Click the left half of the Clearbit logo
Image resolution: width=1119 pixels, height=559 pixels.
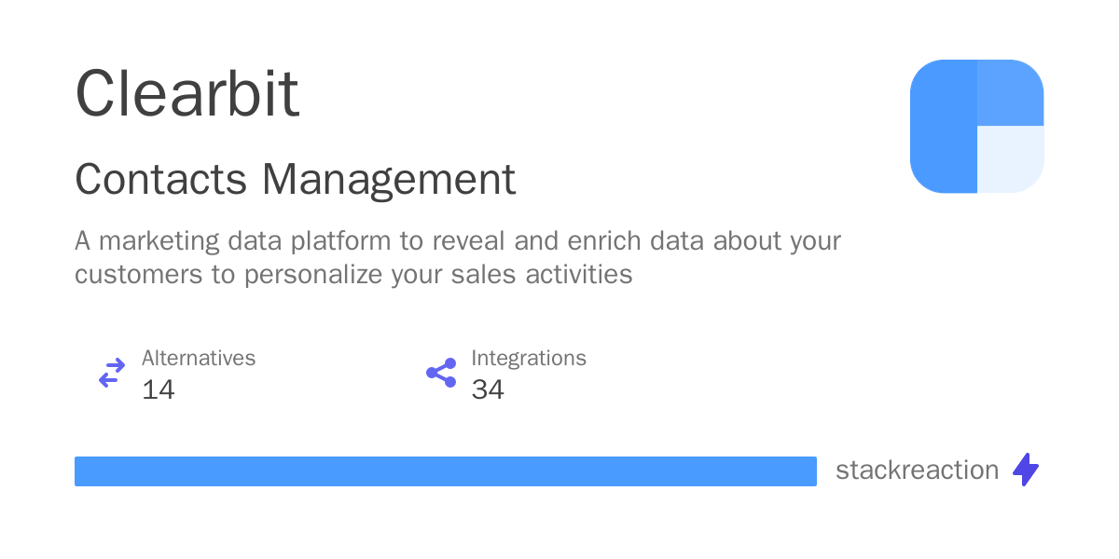tap(943, 127)
